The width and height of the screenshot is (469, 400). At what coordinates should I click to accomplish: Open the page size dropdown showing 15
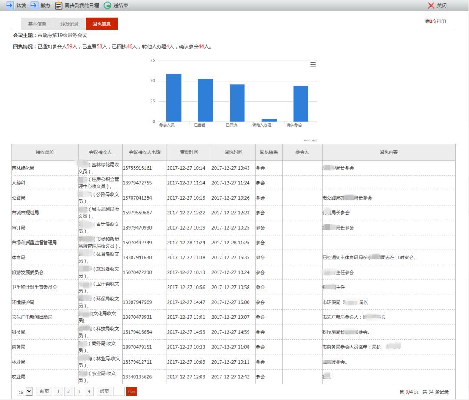(25, 391)
